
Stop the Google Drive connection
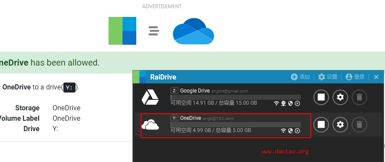(321, 97)
